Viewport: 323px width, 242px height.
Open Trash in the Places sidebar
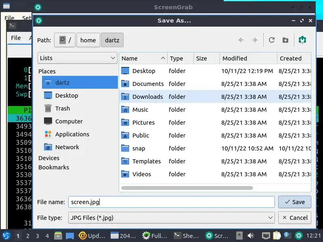click(80, 108)
